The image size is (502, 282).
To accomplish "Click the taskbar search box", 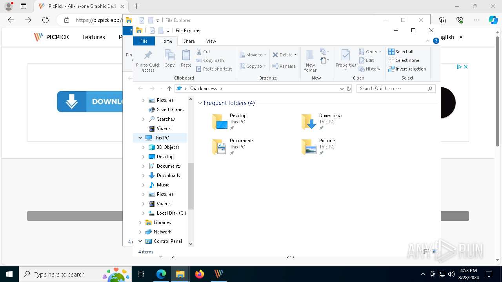I will point(75,274).
